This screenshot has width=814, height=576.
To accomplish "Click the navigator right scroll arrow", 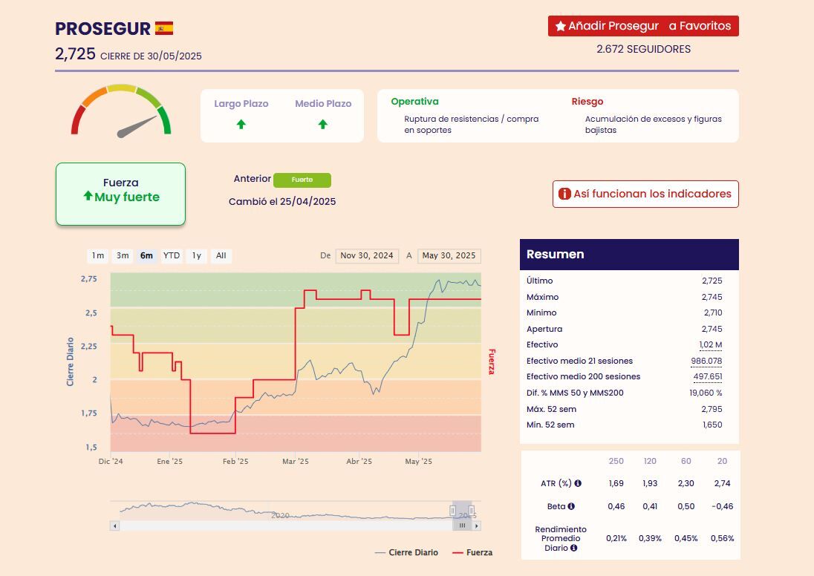I will (477, 526).
